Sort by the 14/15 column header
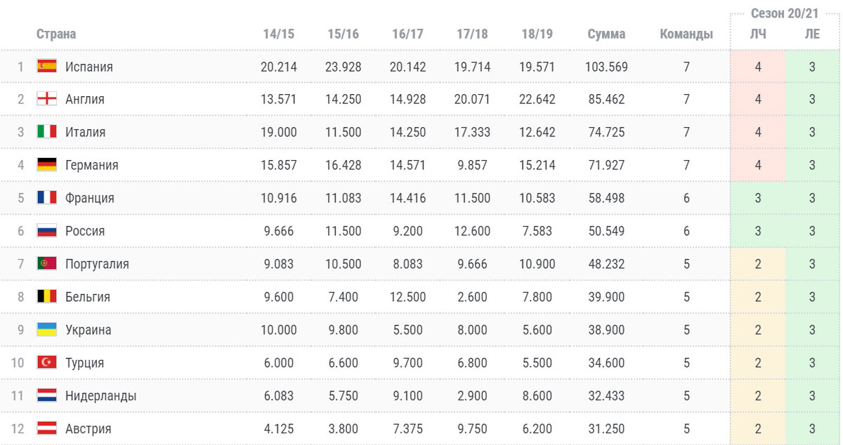843x445 pixels. pos(278,34)
